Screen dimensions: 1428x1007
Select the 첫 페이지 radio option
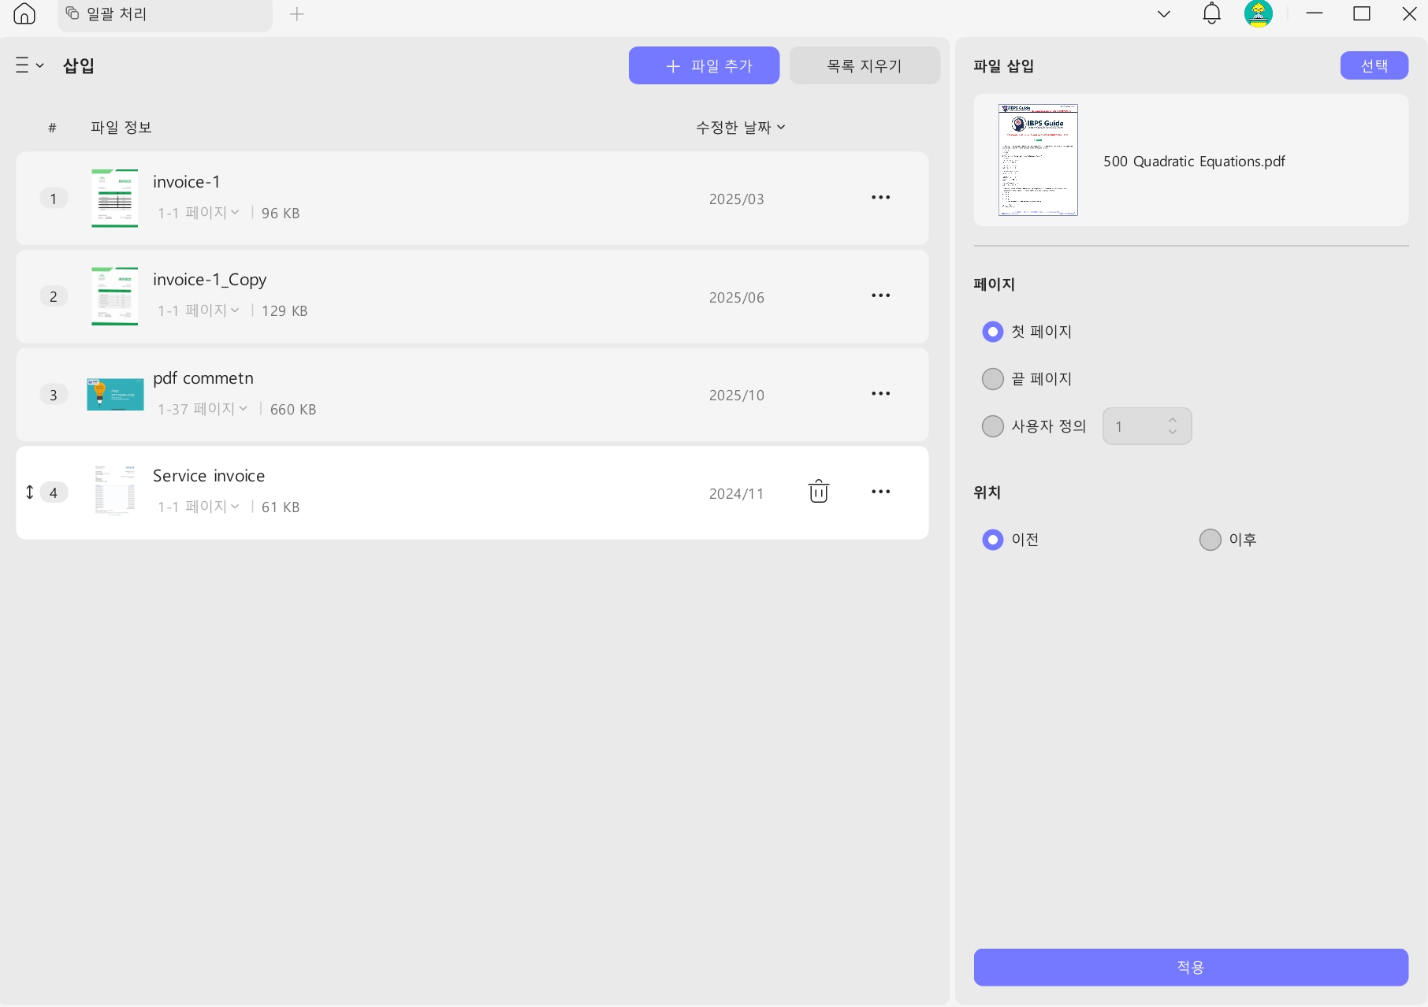click(993, 332)
